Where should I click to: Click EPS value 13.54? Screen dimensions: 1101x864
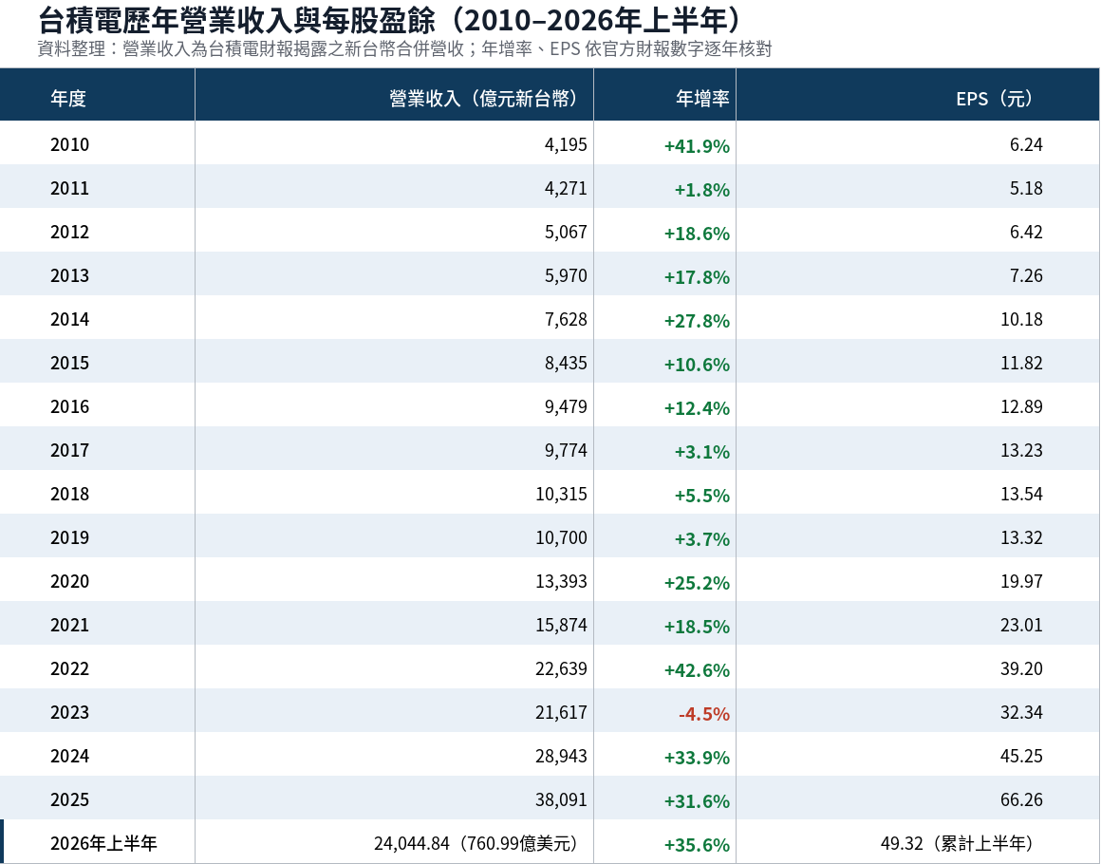(1021, 494)
